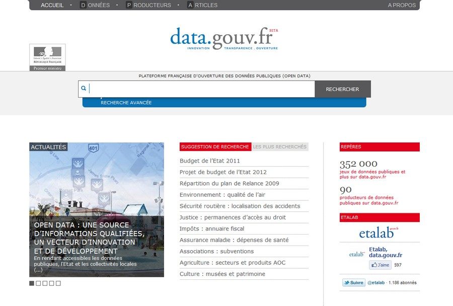This screenshot has width=453, height=306.
Task: Select the Suggestion de recherche tab
Action: click(x=215, y=147)
